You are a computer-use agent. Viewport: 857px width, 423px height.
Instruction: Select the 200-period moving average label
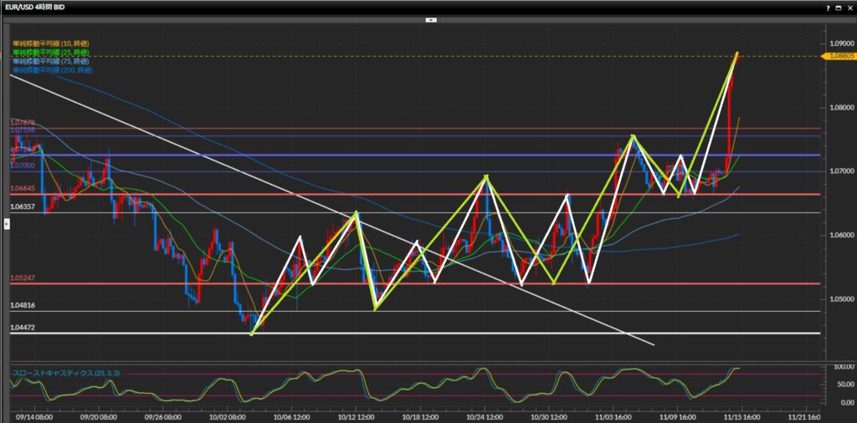click(52, 70)
